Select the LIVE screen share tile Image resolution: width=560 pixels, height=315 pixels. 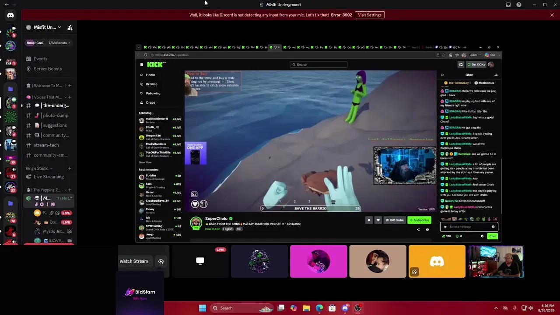click(x=200, y=261)
